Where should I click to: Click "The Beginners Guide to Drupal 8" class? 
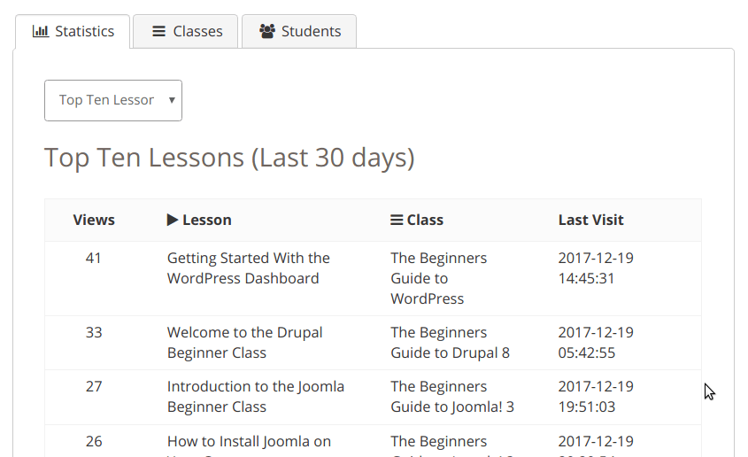tap(450, 343)
